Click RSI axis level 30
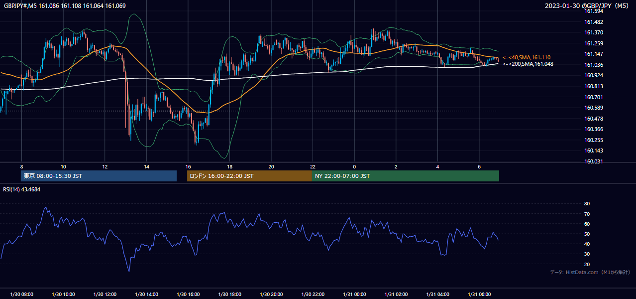The image size is (636, 299). [x=587, y=254]
